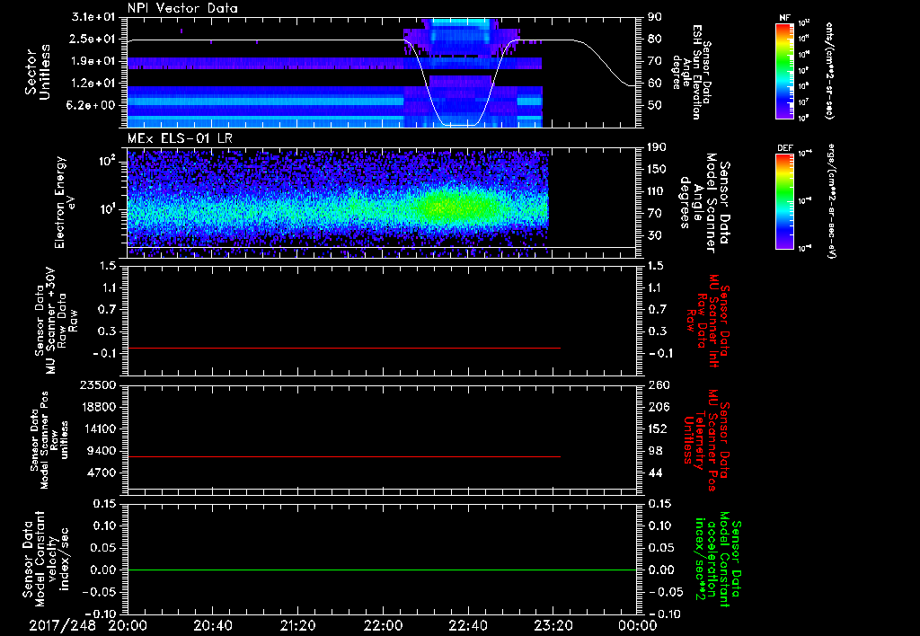The height and width of the screenshot is (636, 920).
Task: Click the ESH Sun Elevation Angle axis title
Action: click(x=691, y=72)
